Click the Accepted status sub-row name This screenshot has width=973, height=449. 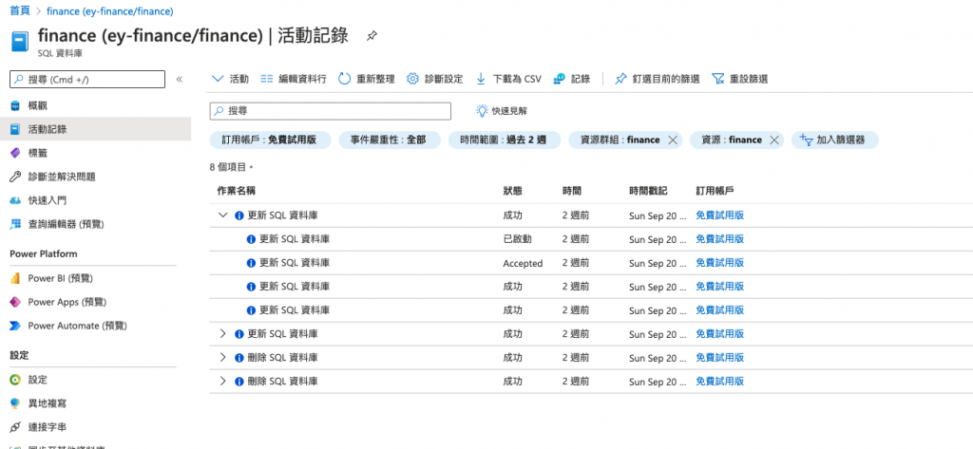pos(295,262)
